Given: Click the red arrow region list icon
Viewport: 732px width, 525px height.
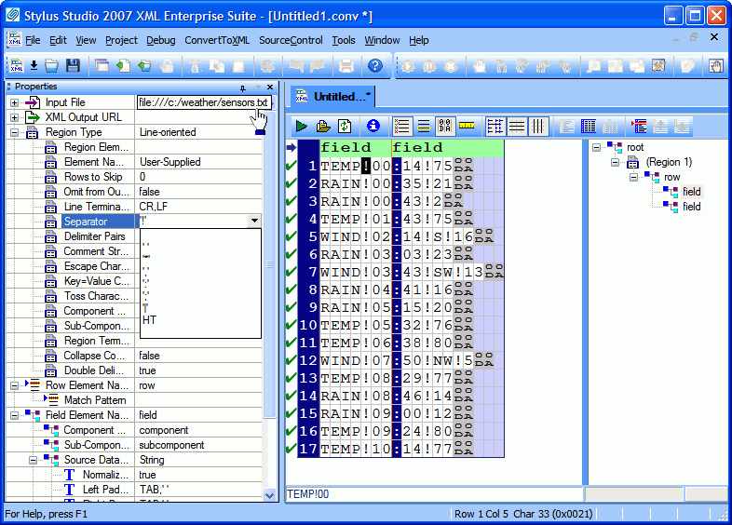Looking at the screenshot, I should coord(639,126).
